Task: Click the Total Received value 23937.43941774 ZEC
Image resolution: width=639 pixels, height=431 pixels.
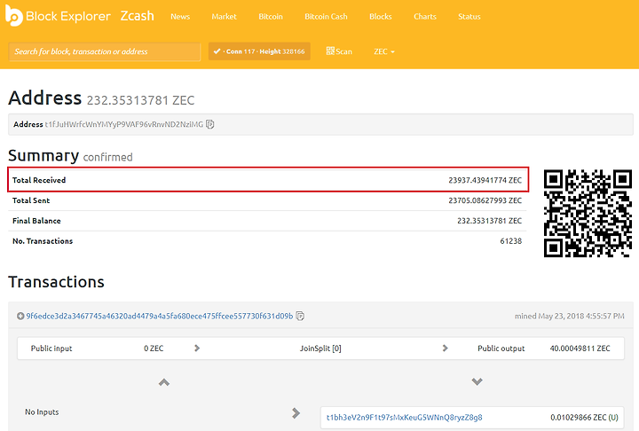Action: tap(485, 180)
